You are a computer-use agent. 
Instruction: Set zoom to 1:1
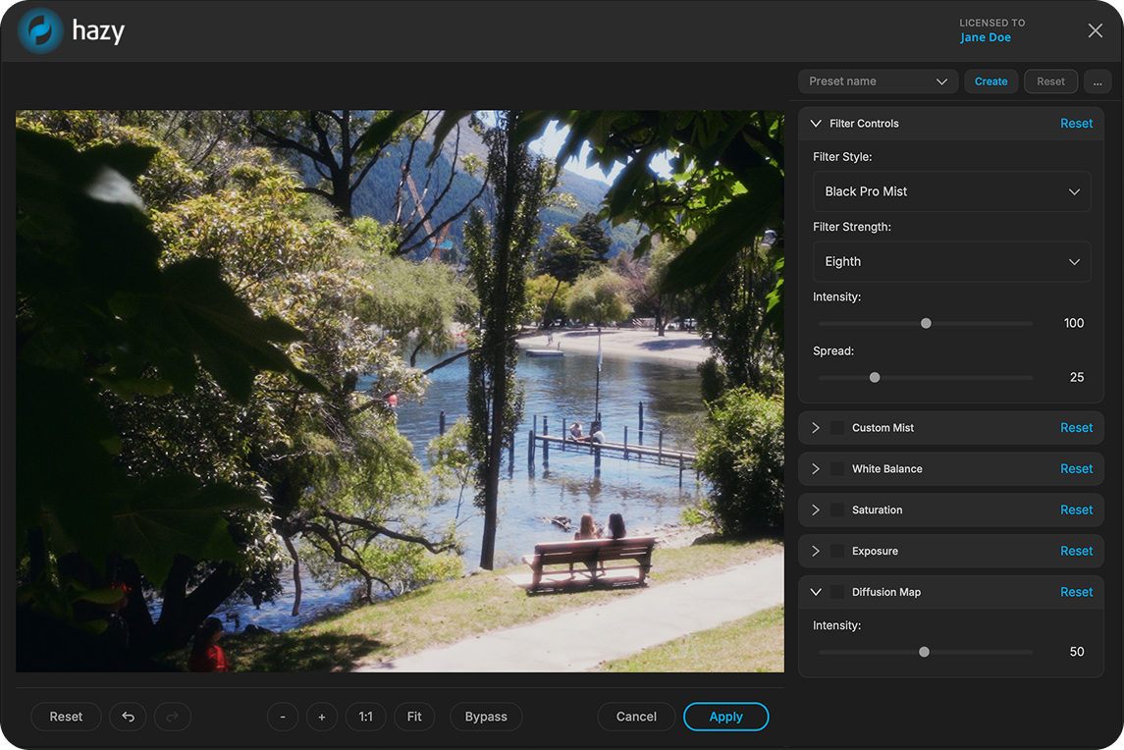click(365, 717)
